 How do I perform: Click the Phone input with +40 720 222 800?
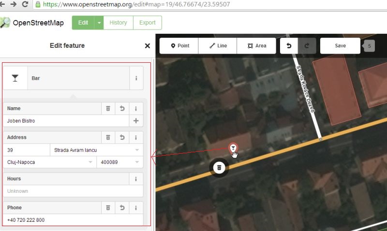73,220
